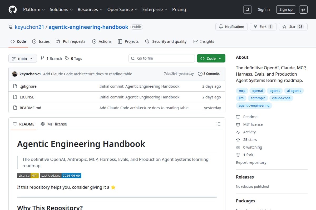Open the Activity link
Screen dimensions: 316x210
(x=246, y=132)
